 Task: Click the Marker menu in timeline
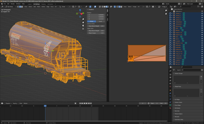26,103
